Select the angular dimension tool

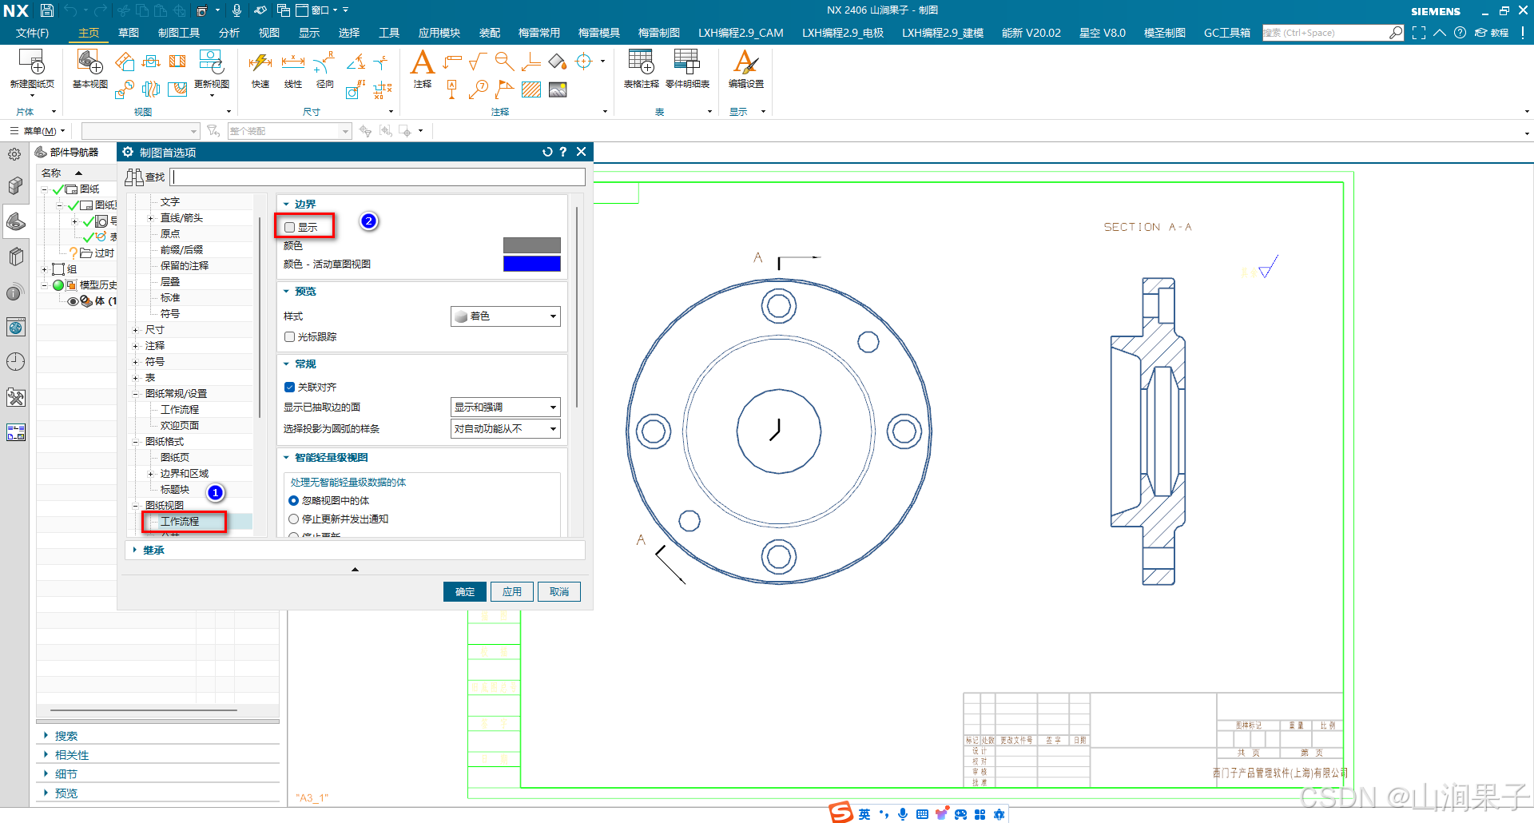(x=356, y=62)
